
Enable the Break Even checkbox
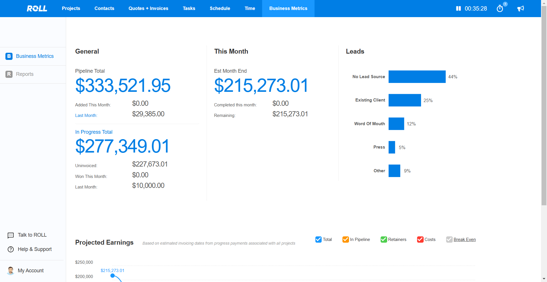coord(449,240)
